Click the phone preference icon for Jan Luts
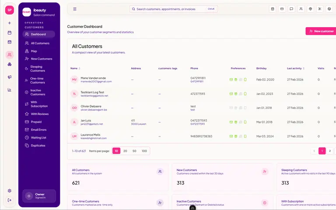Screen dimensions: 336x210 coord(245,122)
